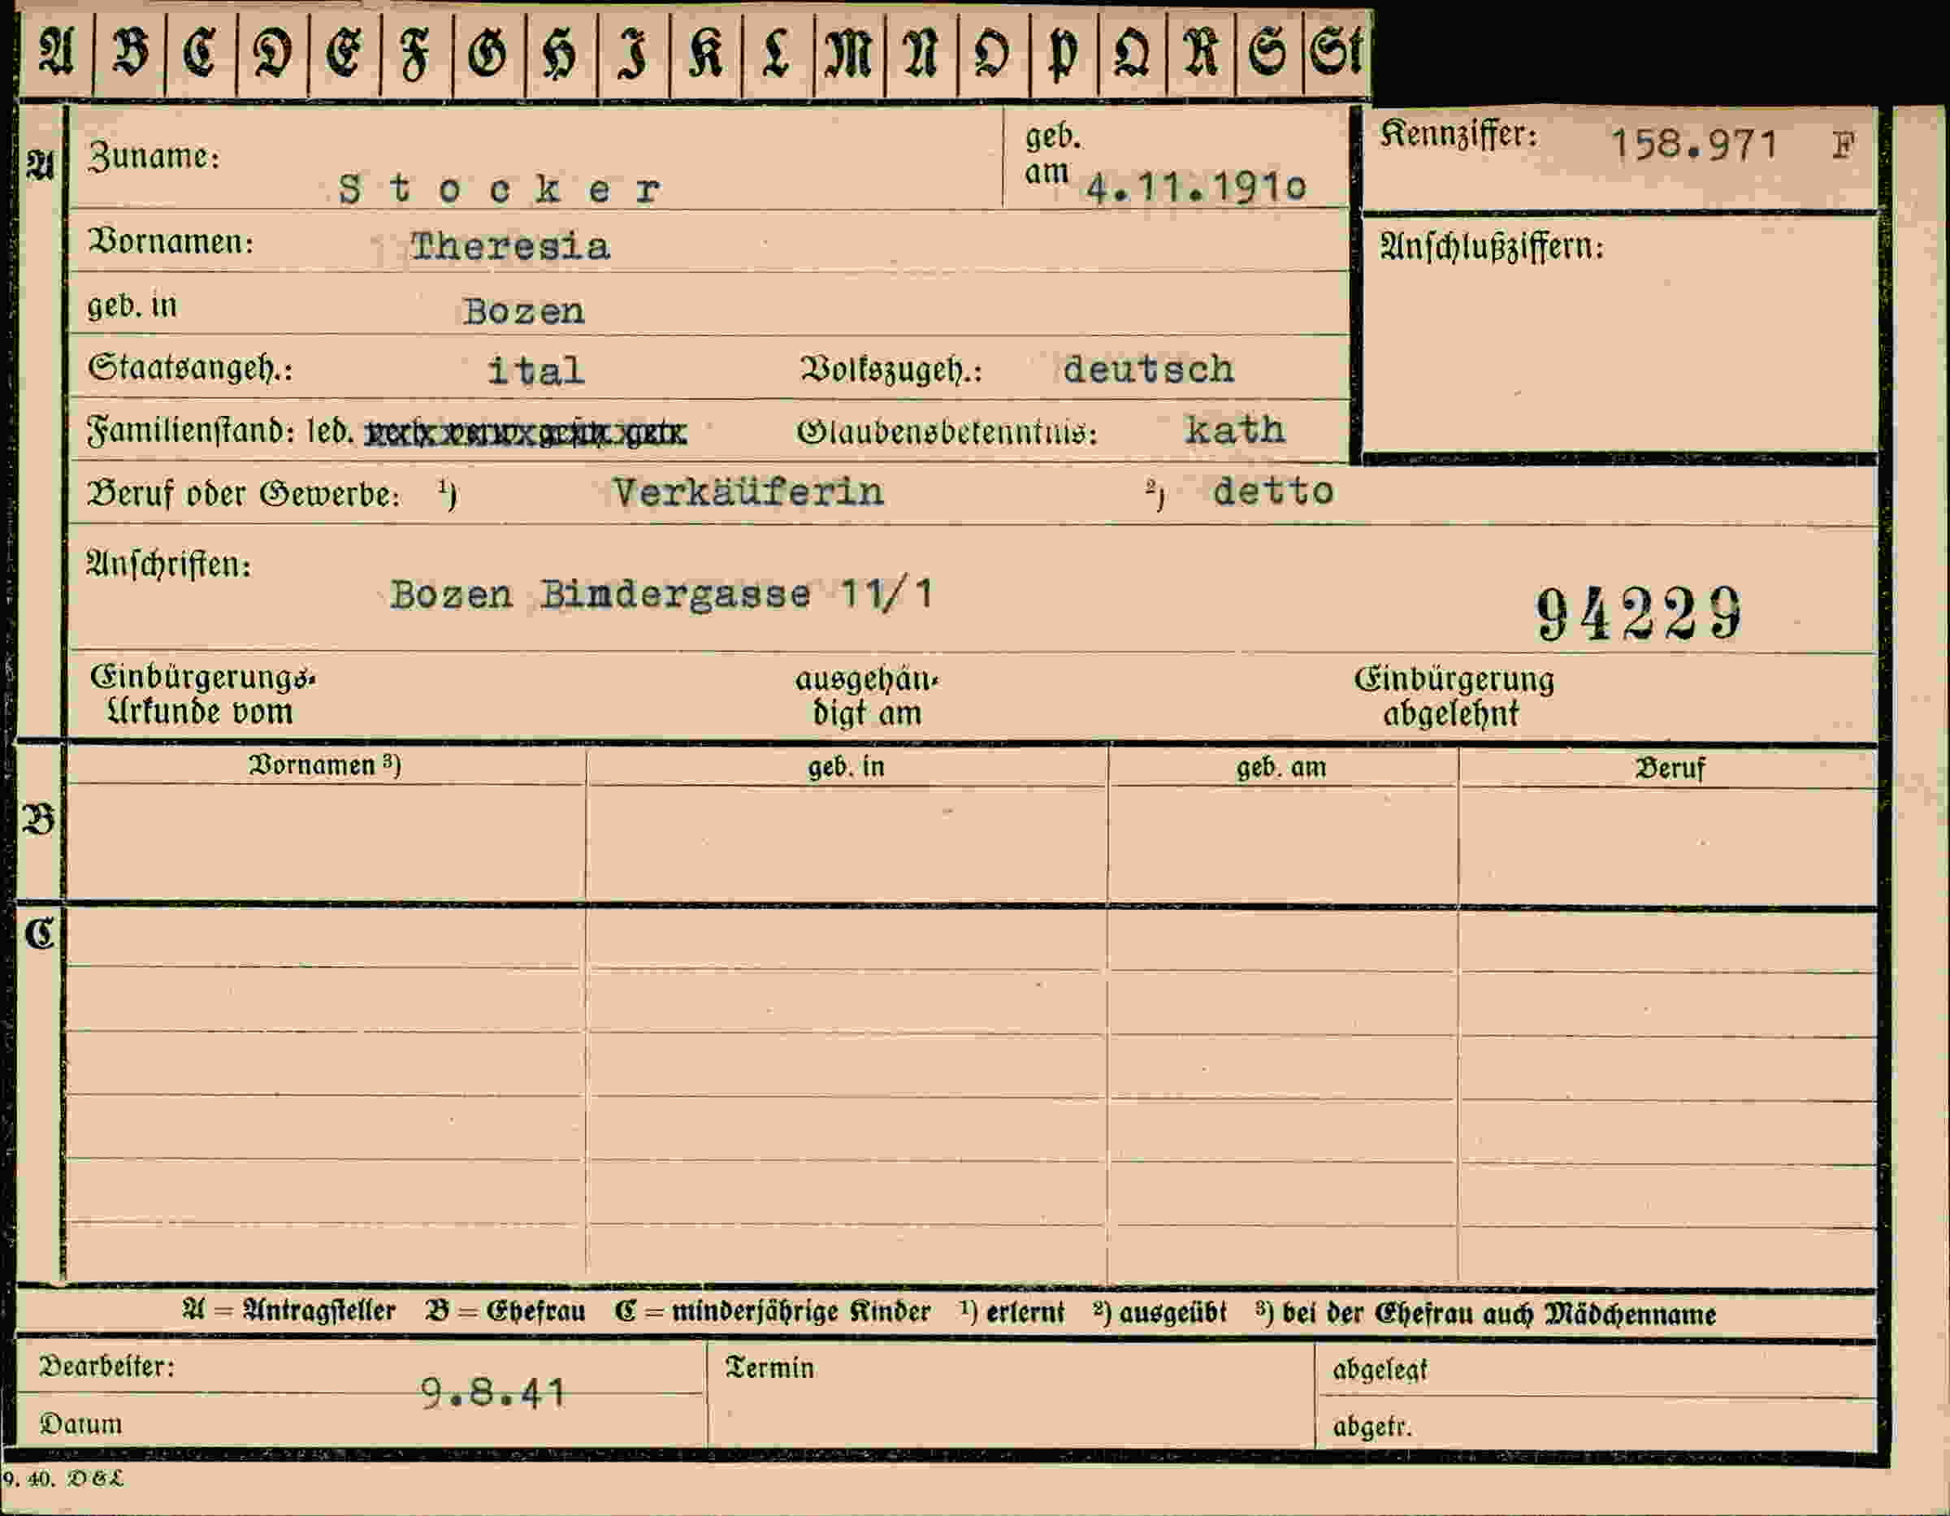This screenshot has height=1516, width=1950.
Task: Click the "Einbürgerung abgelehnt" label
Action: tap(1454, 696)
